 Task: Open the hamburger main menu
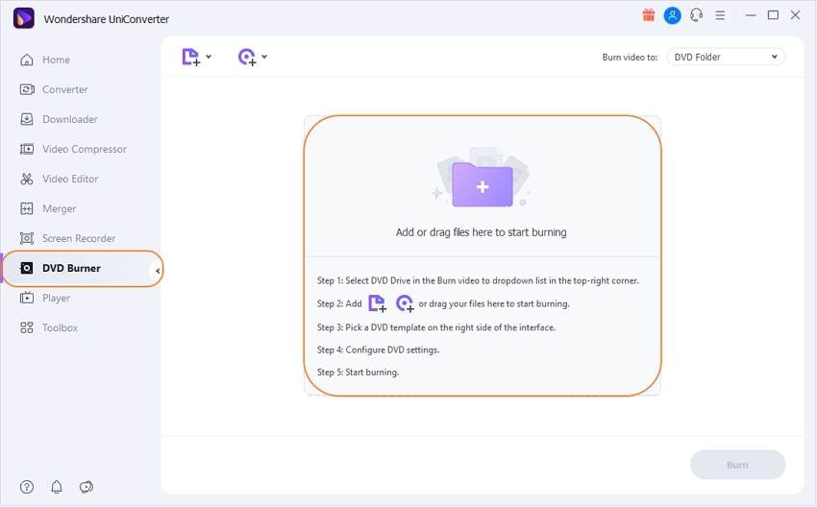(720, 15)
